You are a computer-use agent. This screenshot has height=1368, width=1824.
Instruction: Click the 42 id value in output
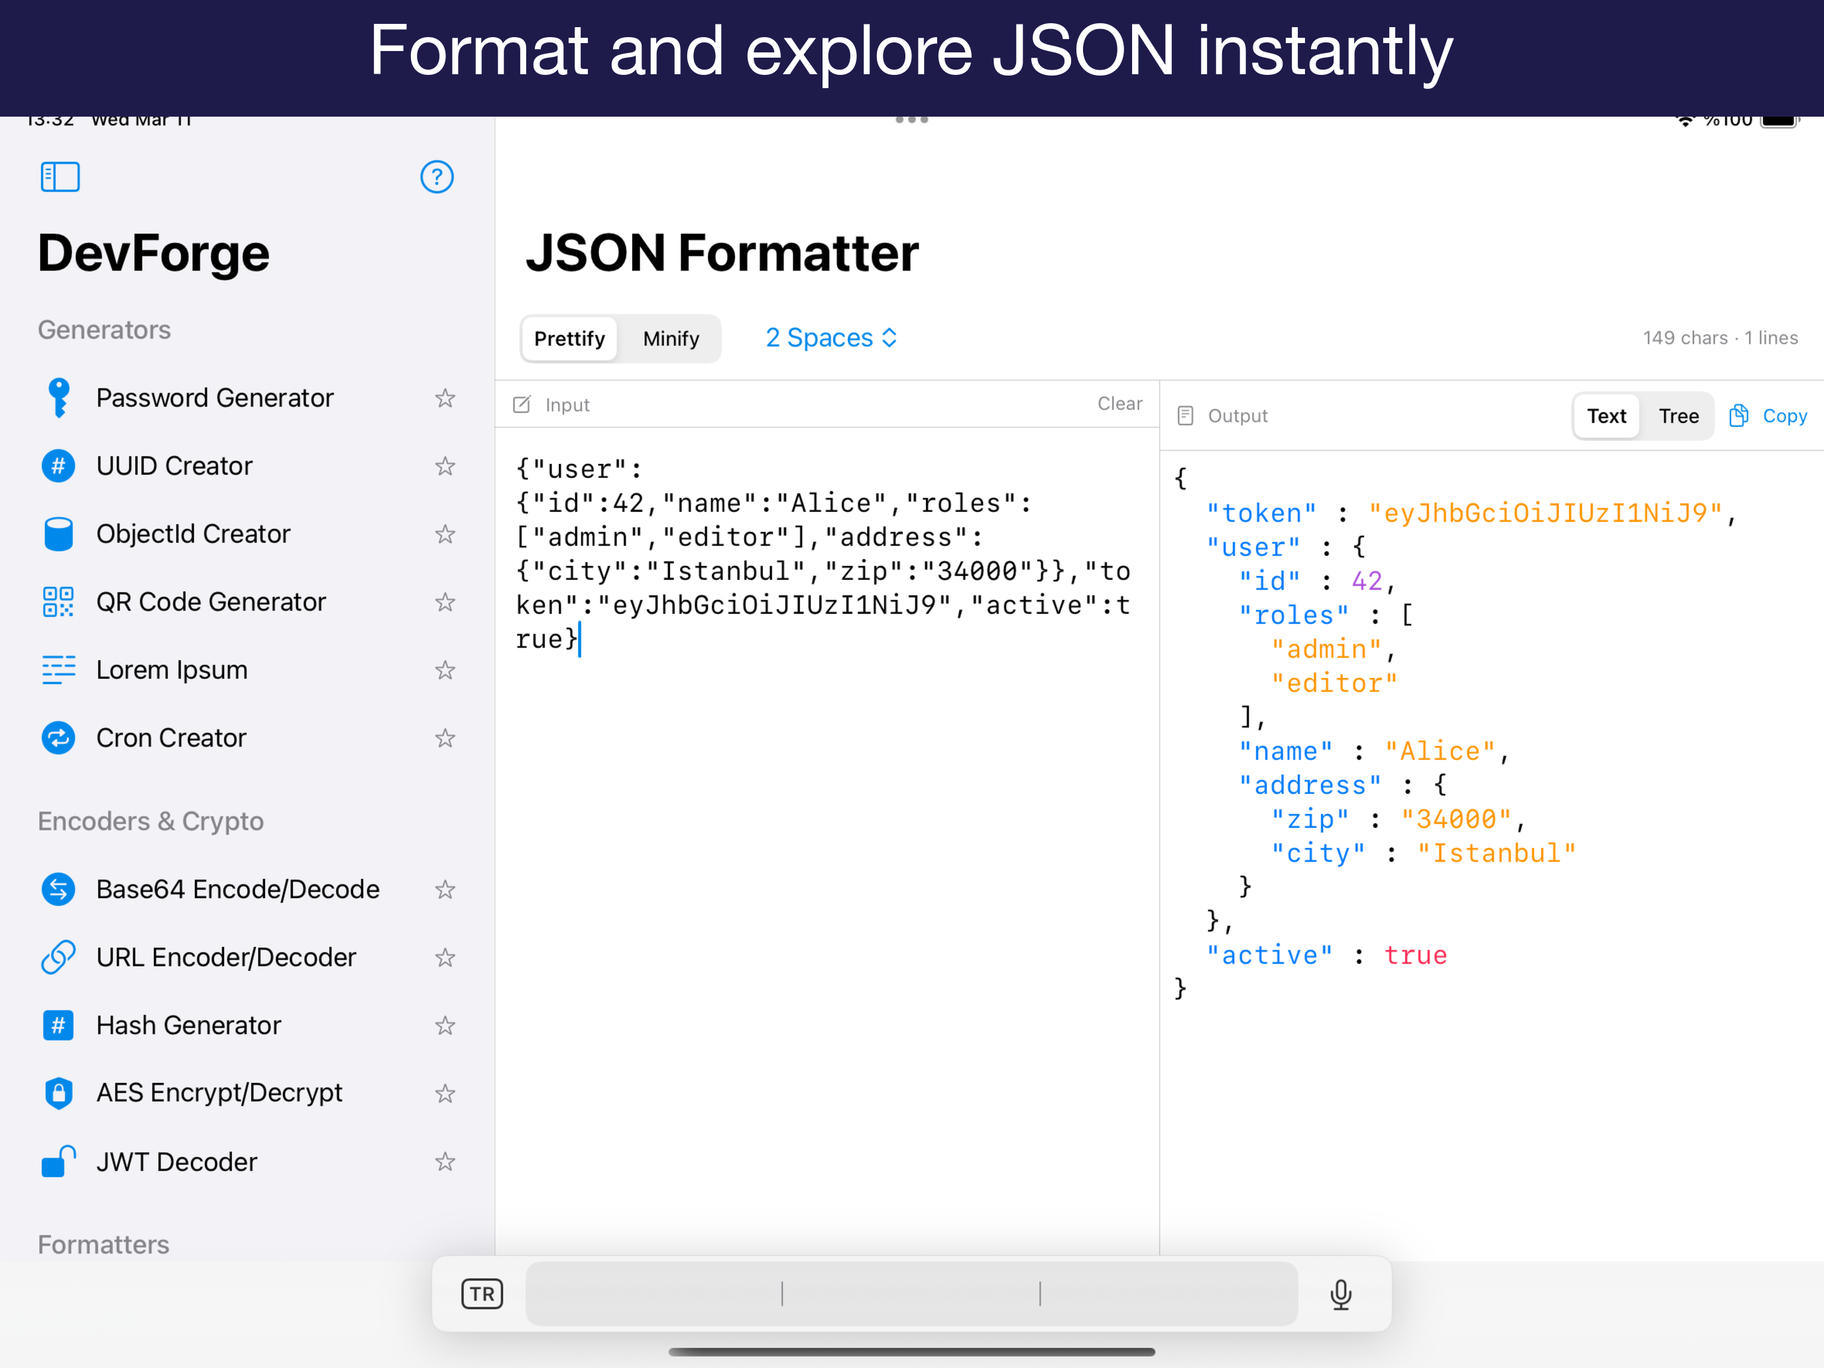pos(1367,581)
